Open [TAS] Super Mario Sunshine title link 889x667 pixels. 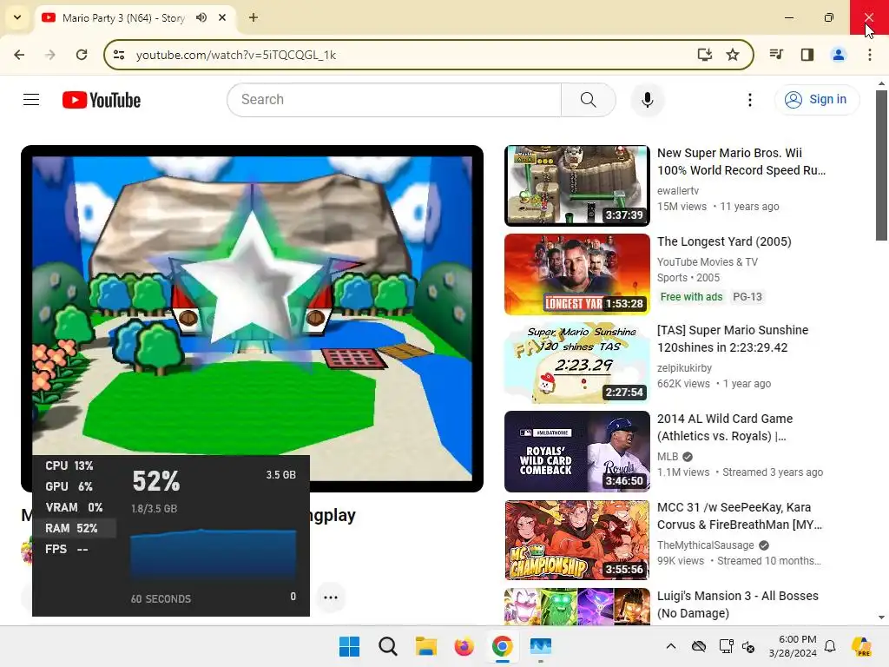pos(733,339)
